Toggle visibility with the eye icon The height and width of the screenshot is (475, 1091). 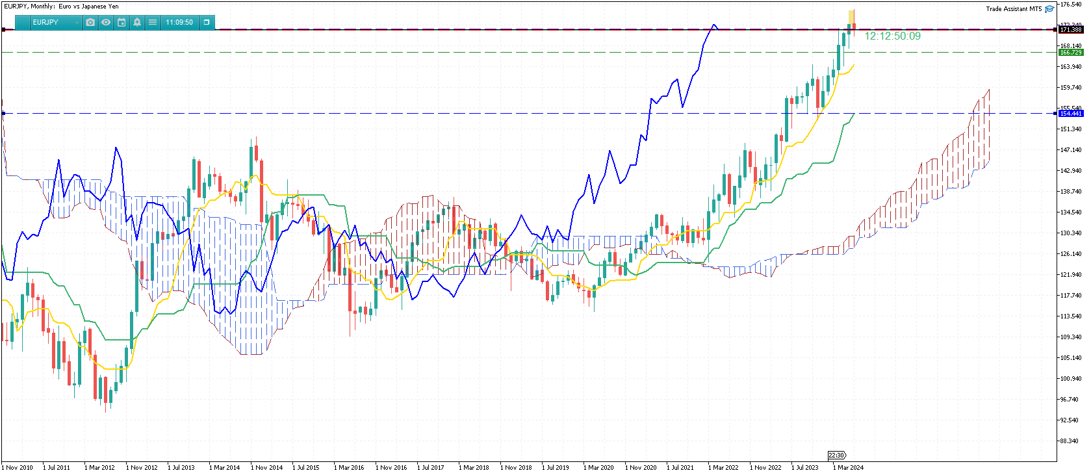pos(106,22)
